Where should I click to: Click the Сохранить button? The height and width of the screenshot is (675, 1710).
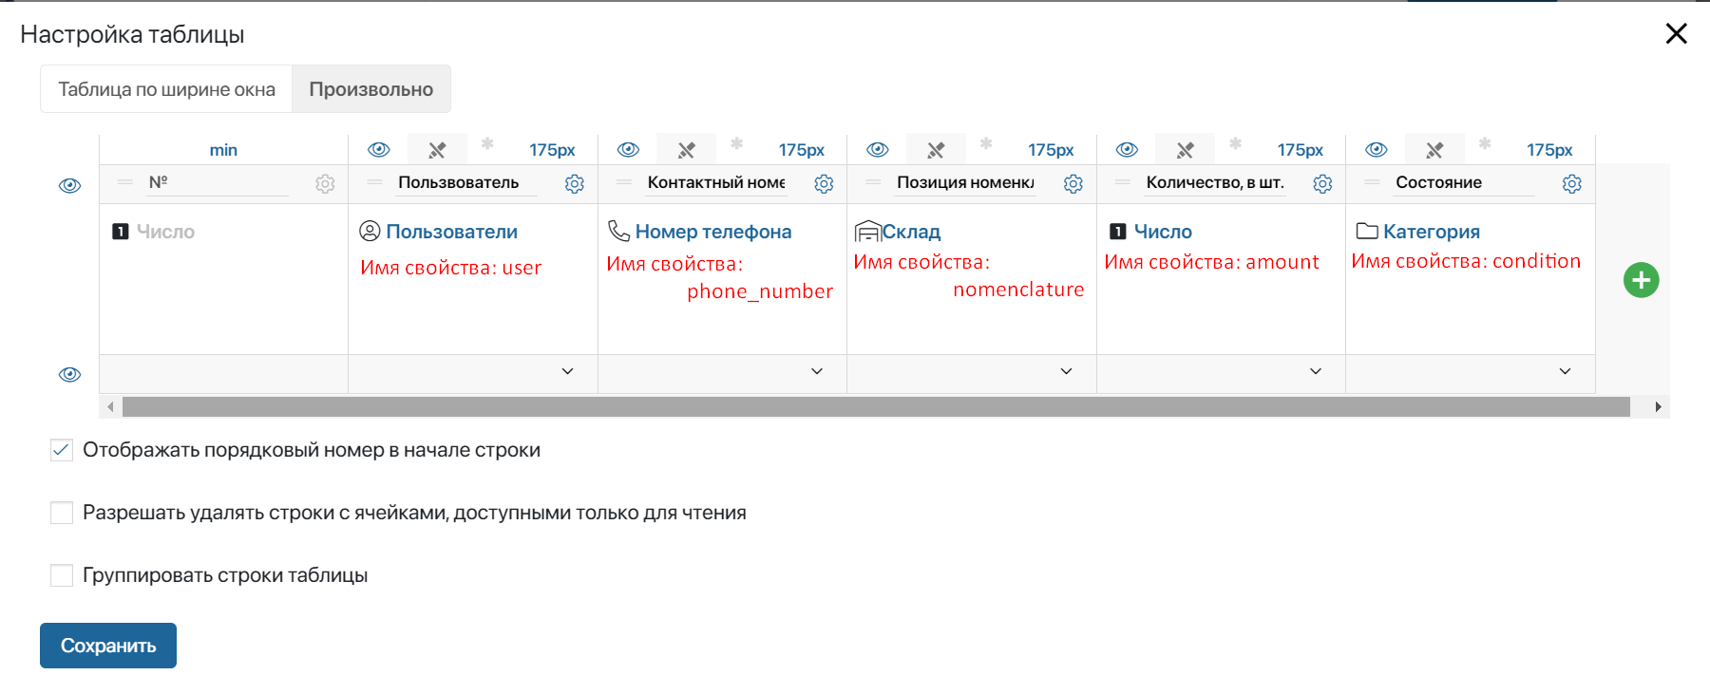point(108,646)
